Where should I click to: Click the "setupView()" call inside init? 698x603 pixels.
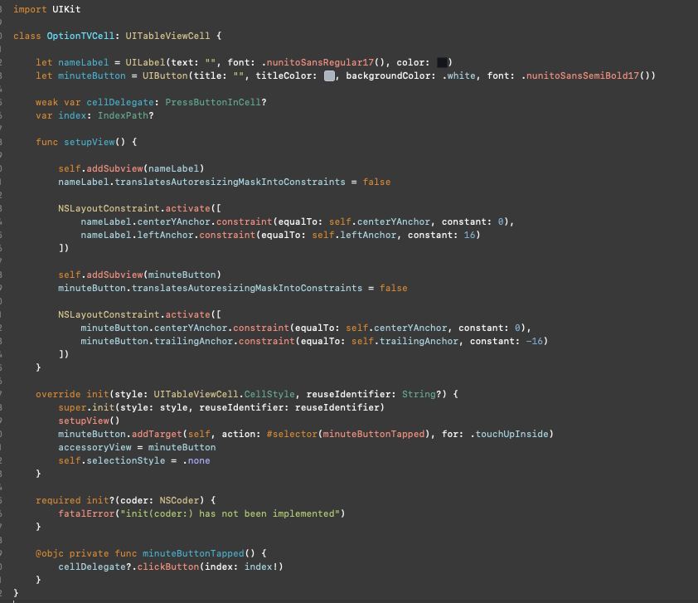(89, 421)
